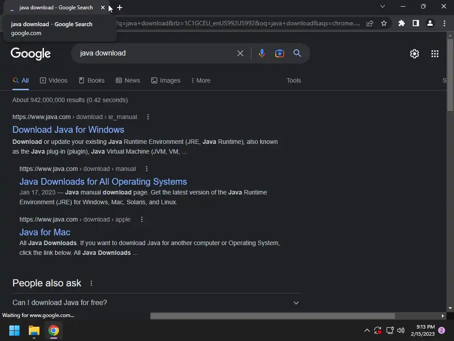Open Java Downloads for All Operating Systems

tap(103, 182)
